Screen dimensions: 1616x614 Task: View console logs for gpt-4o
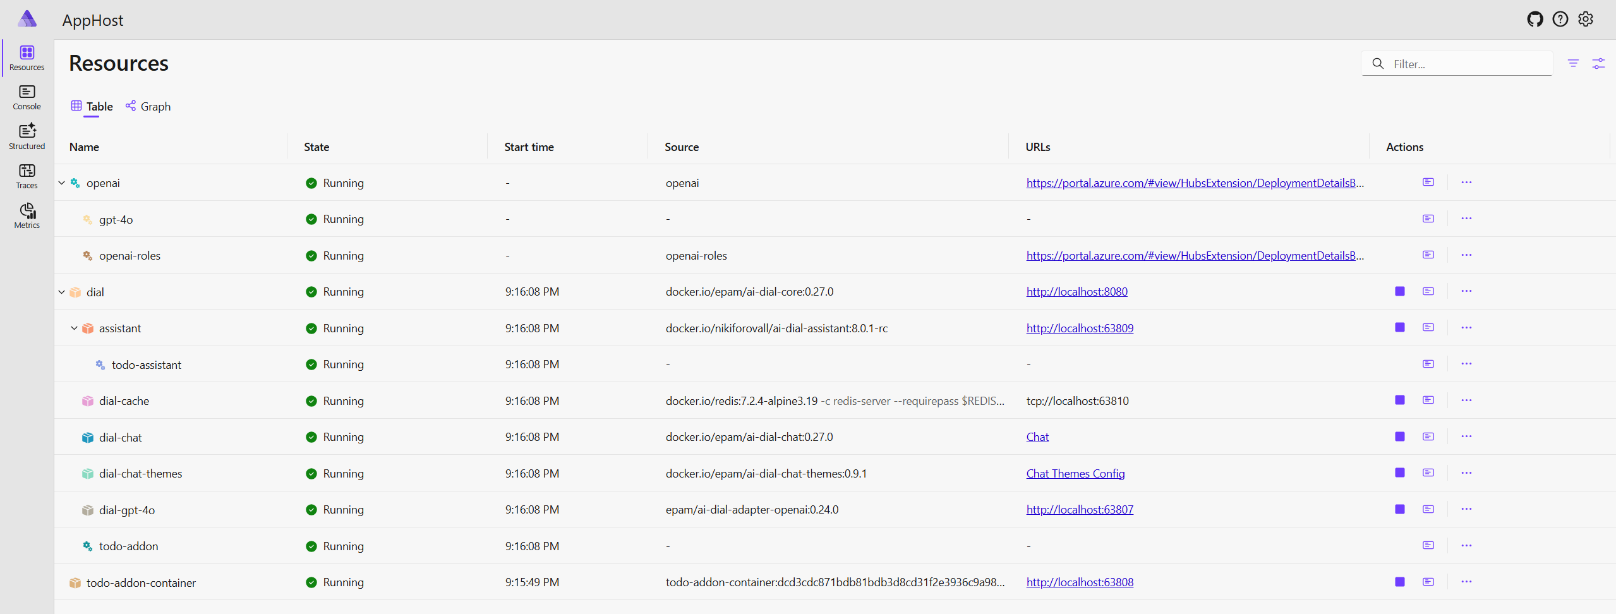click(x=1428, y=219)
